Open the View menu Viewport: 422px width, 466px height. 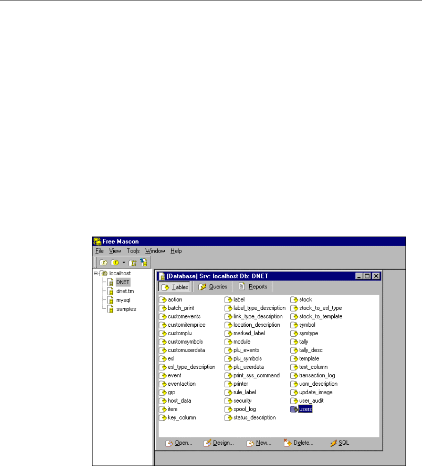tap(115, 251)
